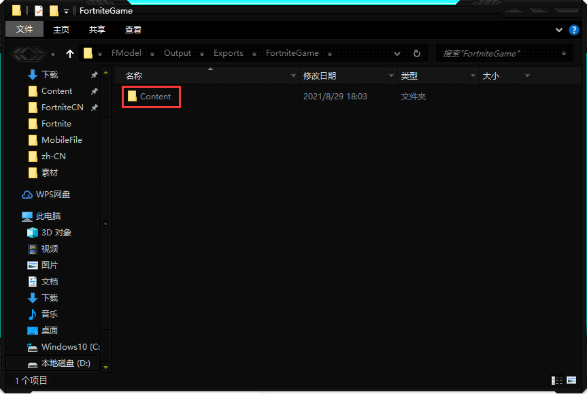Sort by the 名称 column header
587x394 pixels.
pyautogui.click(x=133, y=76)
